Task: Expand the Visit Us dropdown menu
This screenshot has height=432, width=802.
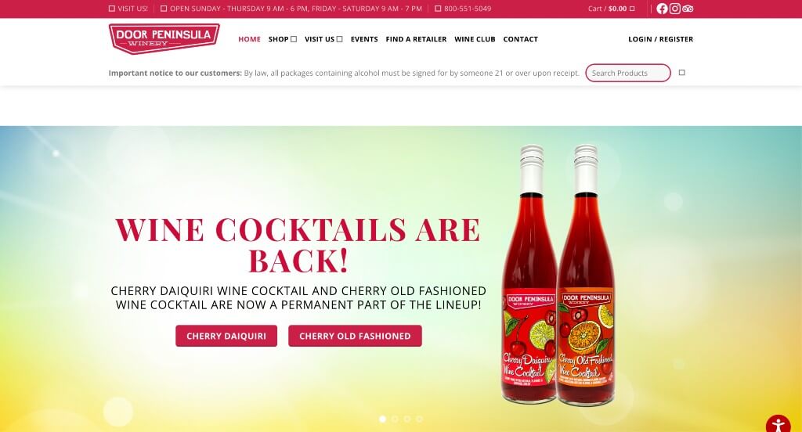Action: click(323, 39)
